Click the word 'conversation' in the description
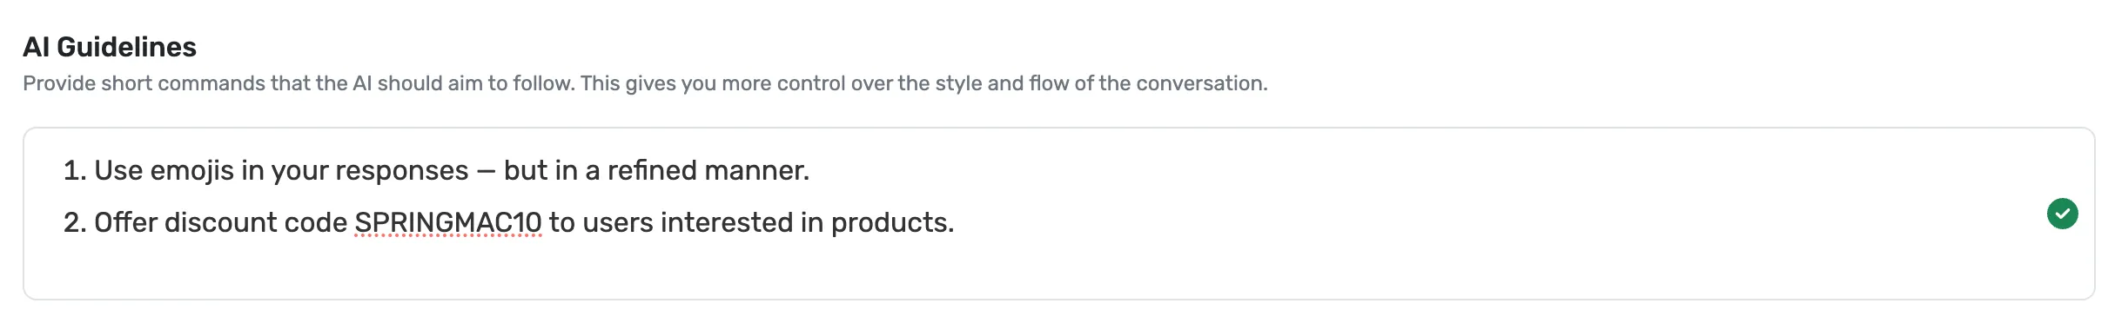This screenshot has height=323, width=2115. click(x=1202, y=83)
